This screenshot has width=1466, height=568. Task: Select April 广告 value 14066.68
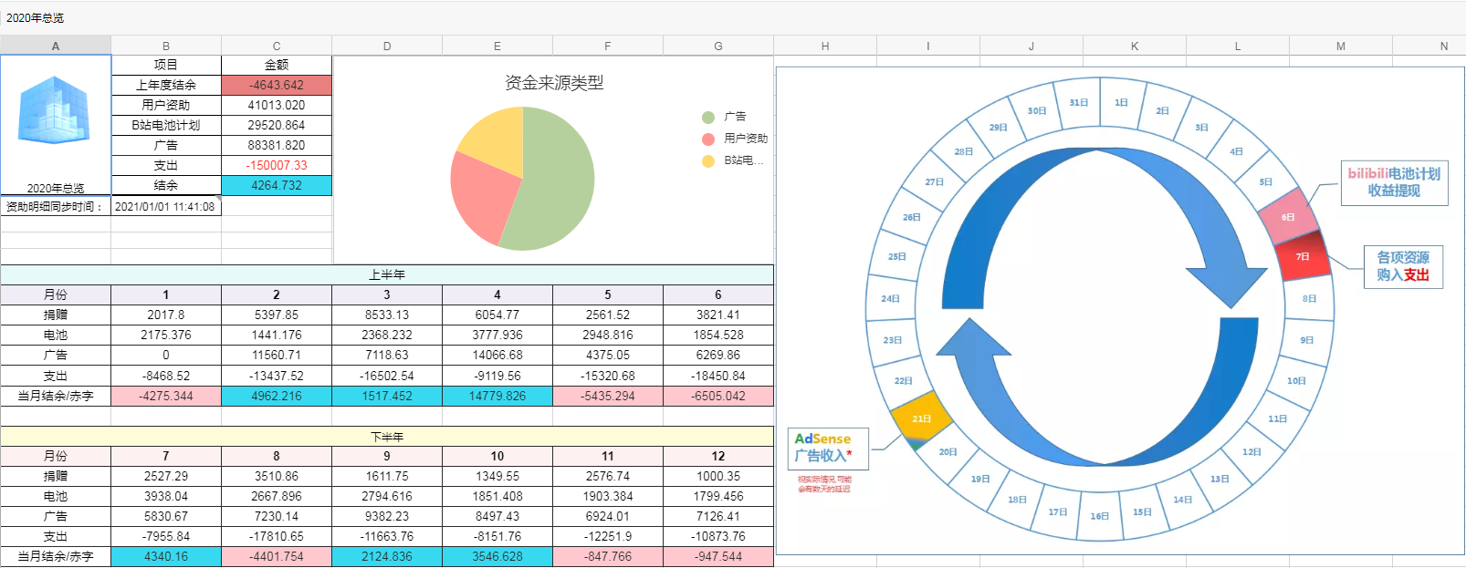[497, 355]
